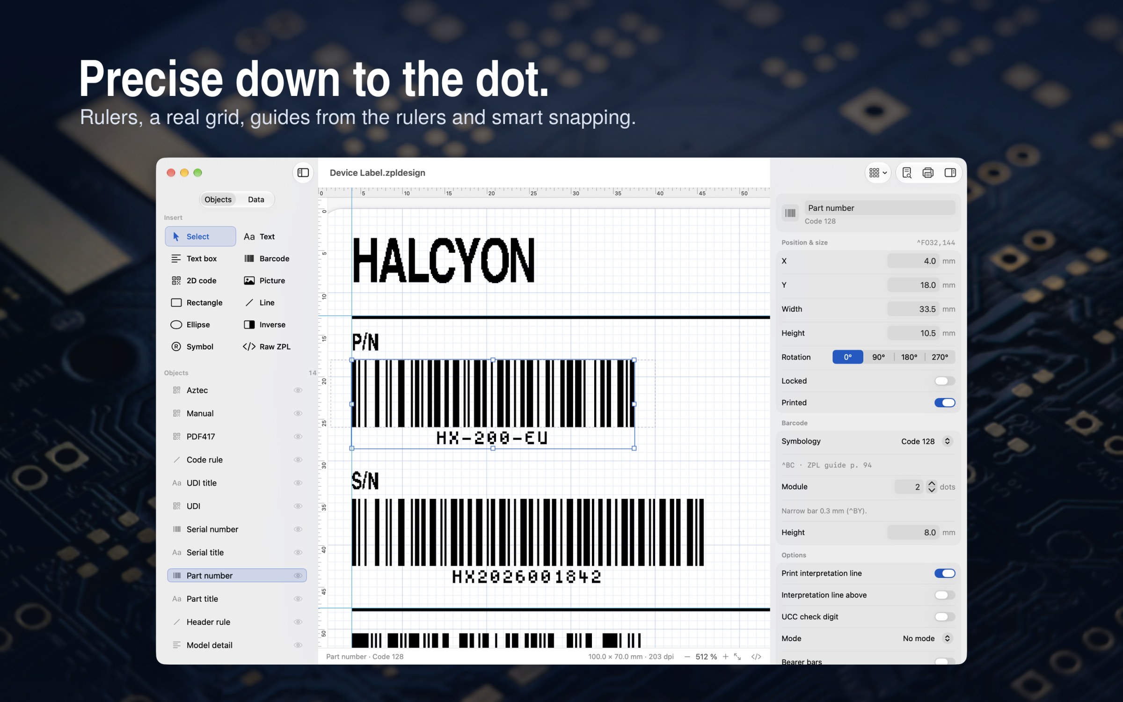Select UDI title in objects list

point(237,483)
